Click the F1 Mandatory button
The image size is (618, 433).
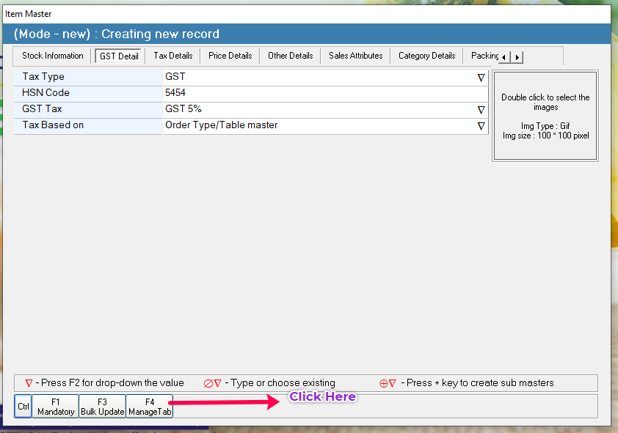coord(56,406)
